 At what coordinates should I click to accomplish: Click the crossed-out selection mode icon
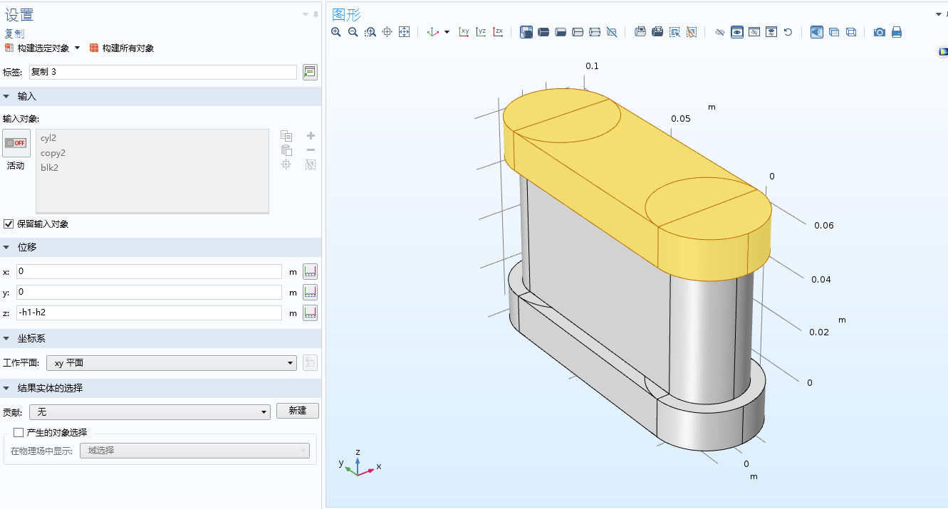[612, 32]
